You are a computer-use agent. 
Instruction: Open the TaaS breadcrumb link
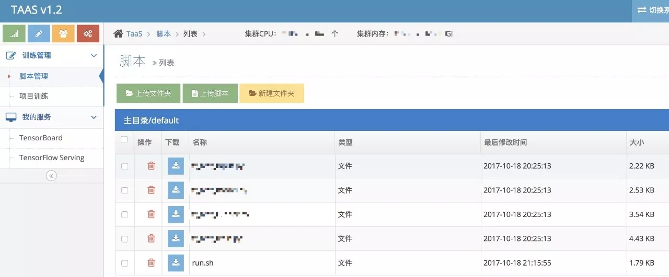134,33
